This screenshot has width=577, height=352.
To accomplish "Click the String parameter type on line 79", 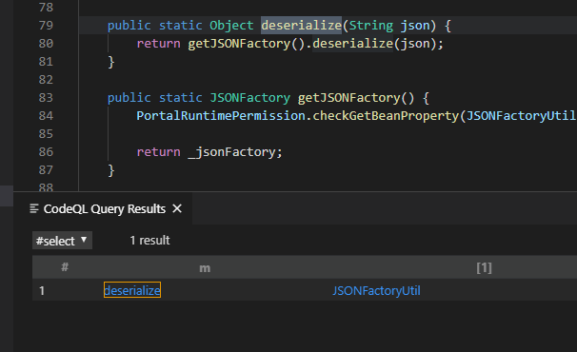I will [371, 26].
